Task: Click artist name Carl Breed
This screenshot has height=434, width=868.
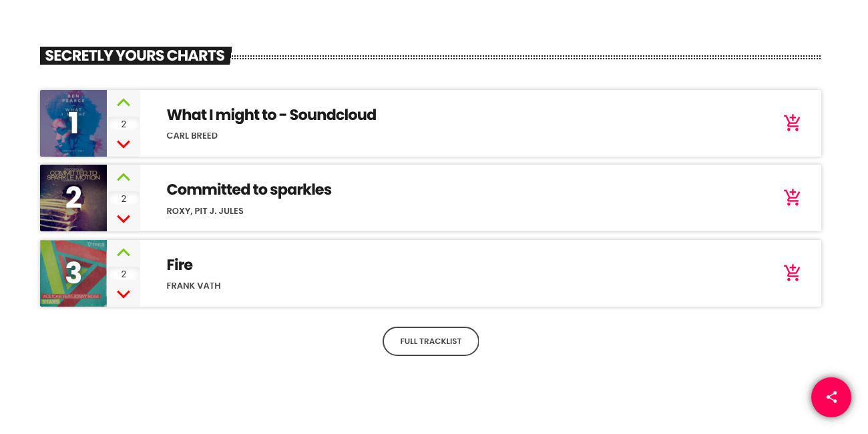Action: coord(192,136)
